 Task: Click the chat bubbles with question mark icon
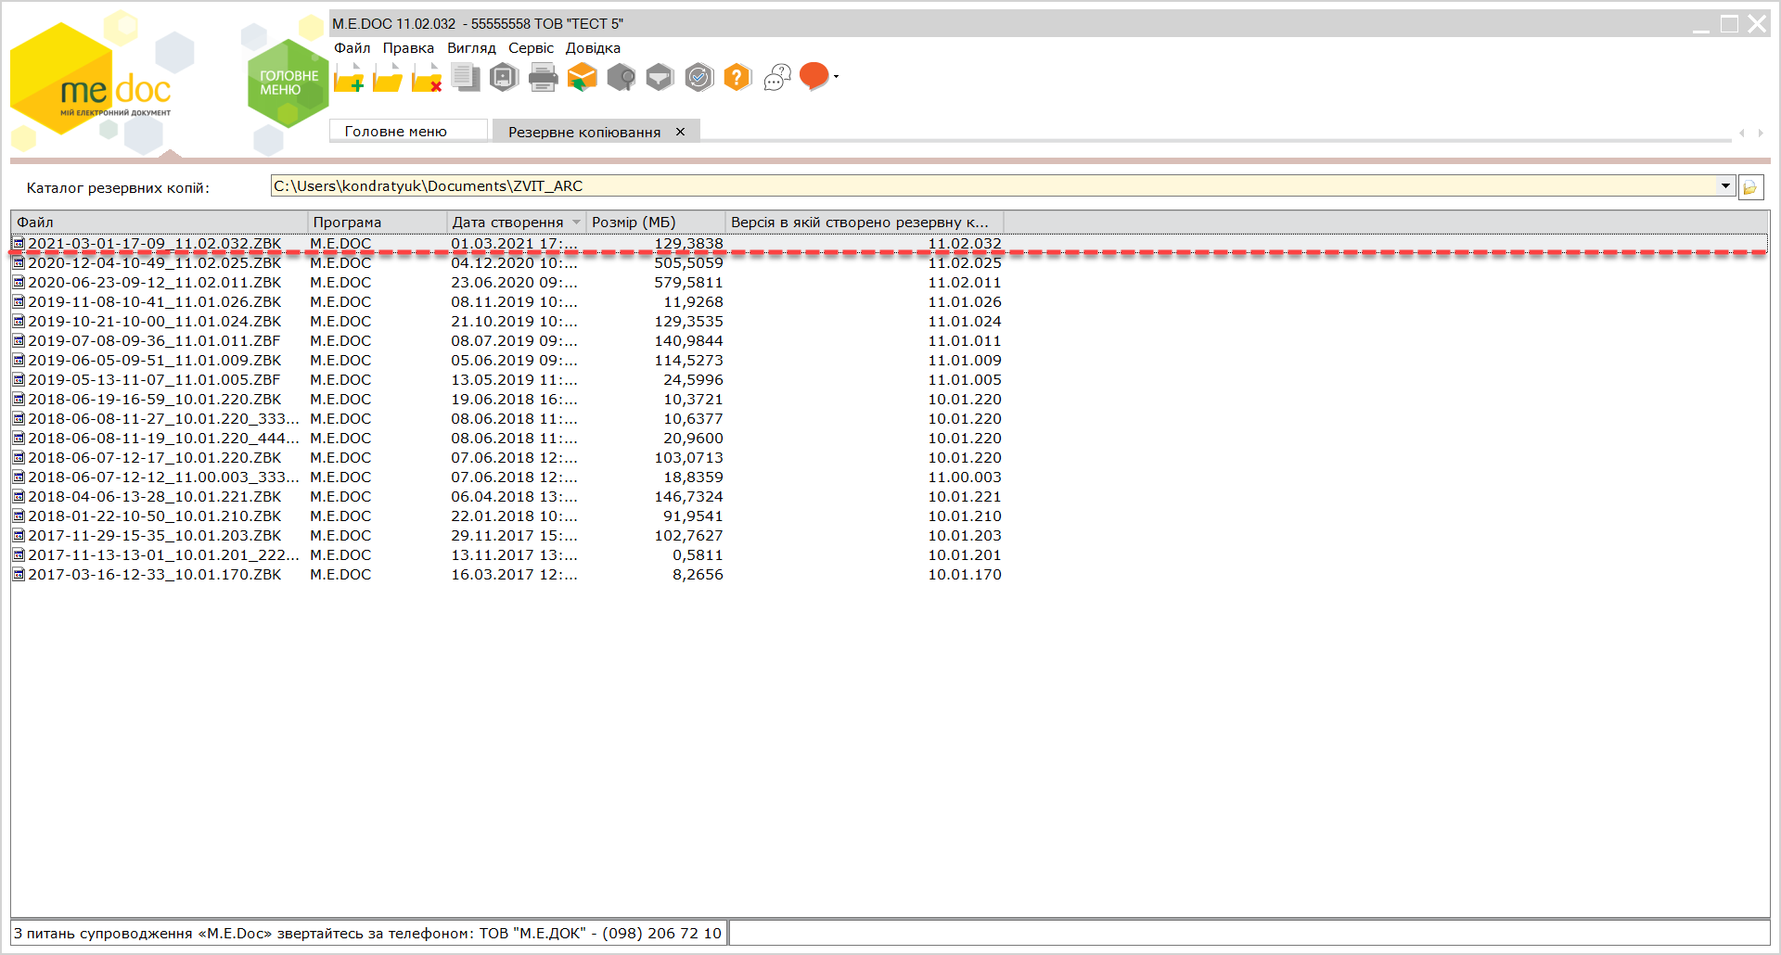[777, 78]
